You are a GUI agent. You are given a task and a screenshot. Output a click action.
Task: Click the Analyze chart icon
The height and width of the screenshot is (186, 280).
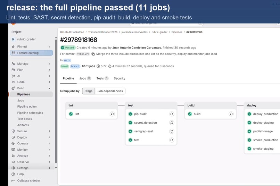[x=13, y=156]
